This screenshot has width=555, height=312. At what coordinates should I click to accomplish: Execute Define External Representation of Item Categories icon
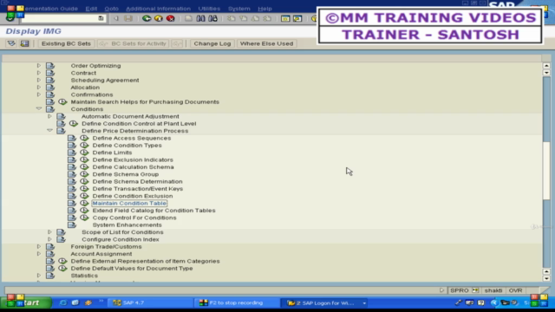click(x=62, y=261)
